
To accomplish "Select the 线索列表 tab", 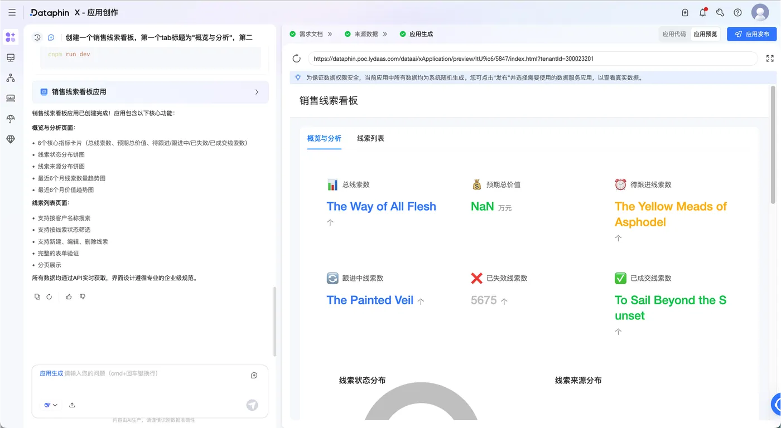I will pos(370,139).
